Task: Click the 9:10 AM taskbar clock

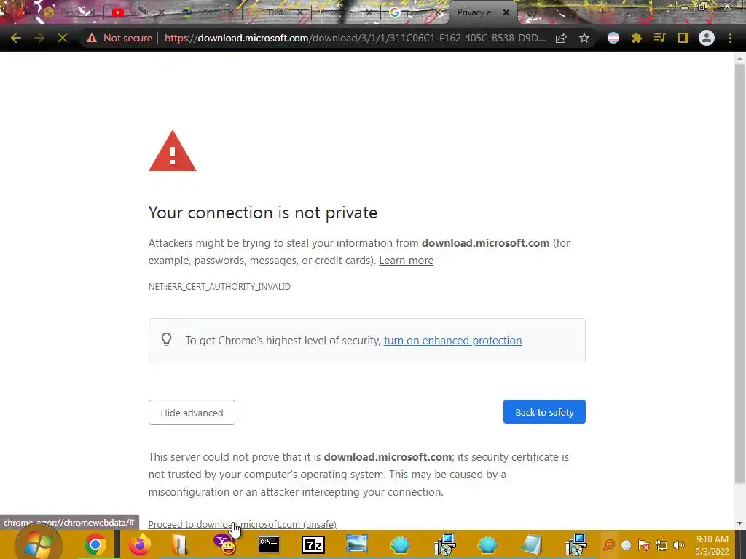Action: coord(712,544)
